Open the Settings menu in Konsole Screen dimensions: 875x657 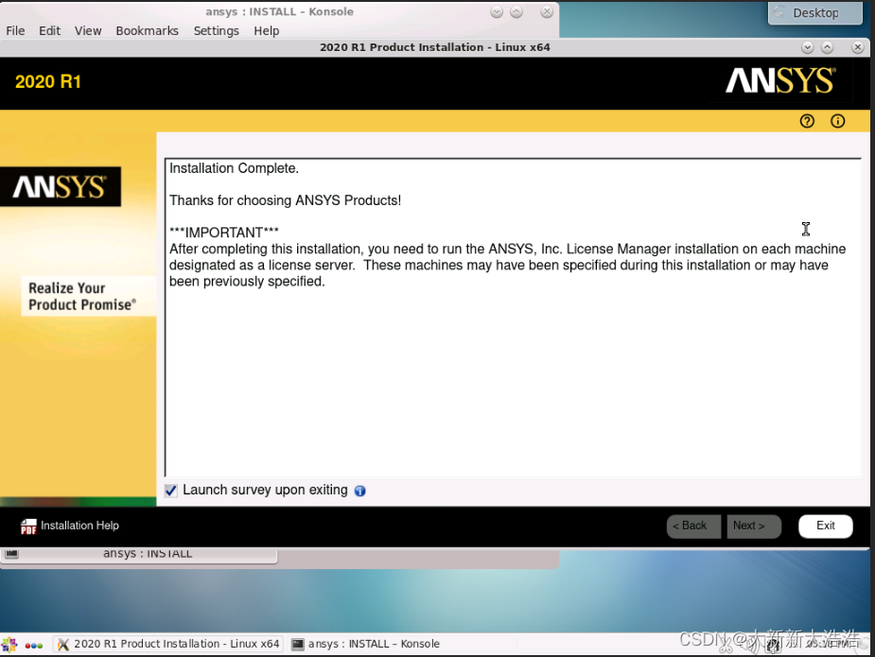click(216, 30)
